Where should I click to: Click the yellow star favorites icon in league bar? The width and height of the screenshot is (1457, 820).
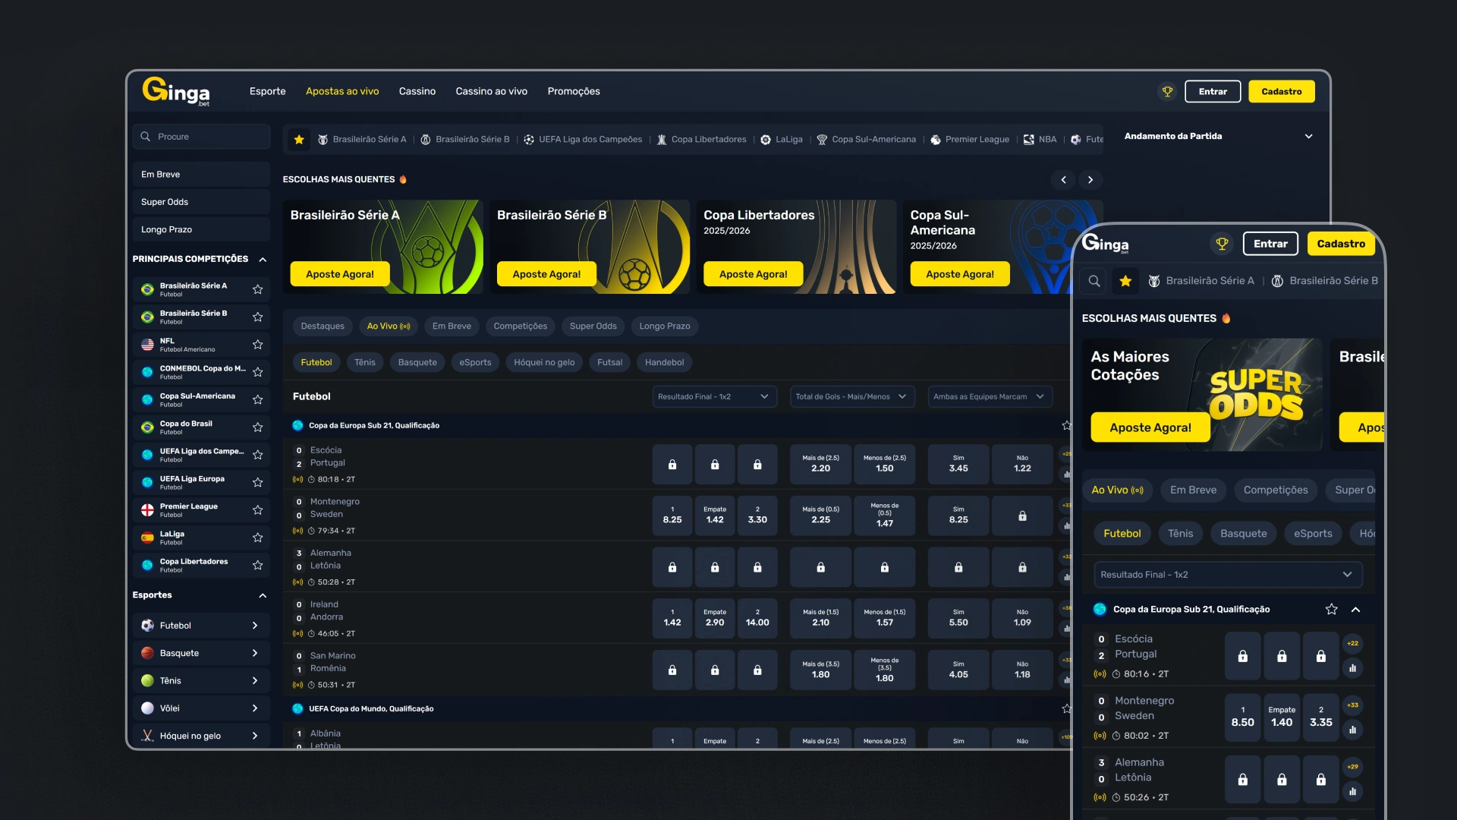299,140
